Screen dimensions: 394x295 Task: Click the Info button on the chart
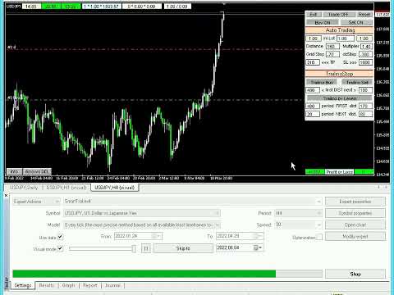(x=14, y=171)
